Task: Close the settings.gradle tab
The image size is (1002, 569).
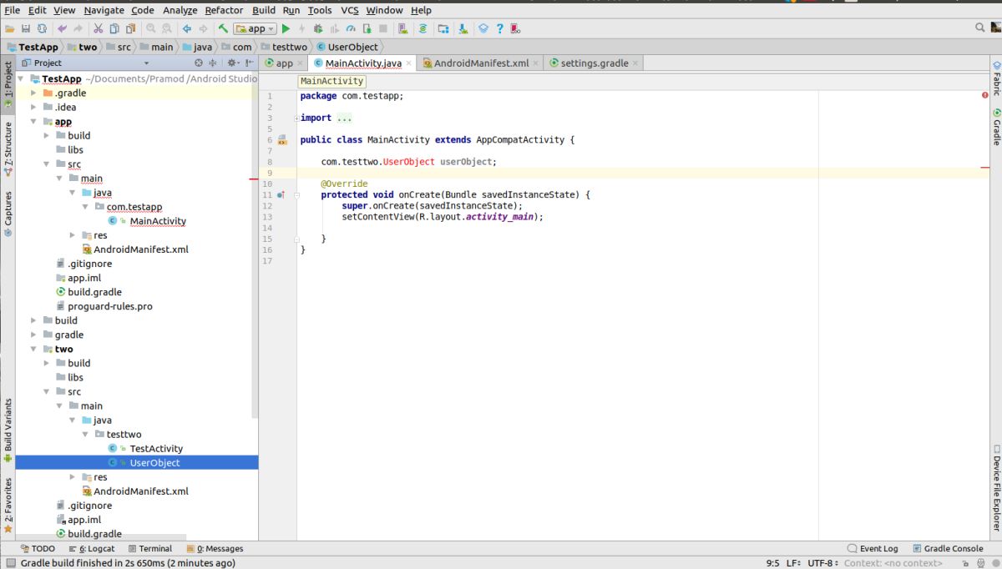Action: click(636, 63)
